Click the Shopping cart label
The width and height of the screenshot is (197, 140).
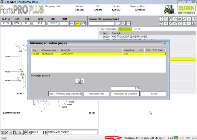tap(52, 6)
